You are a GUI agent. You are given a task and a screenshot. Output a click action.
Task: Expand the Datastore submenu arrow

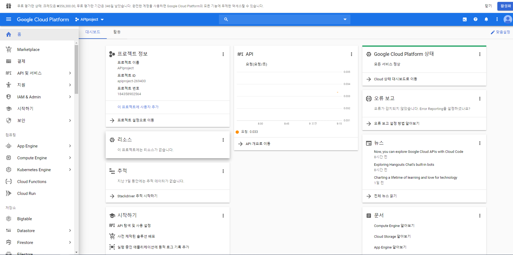pos(70,230)
